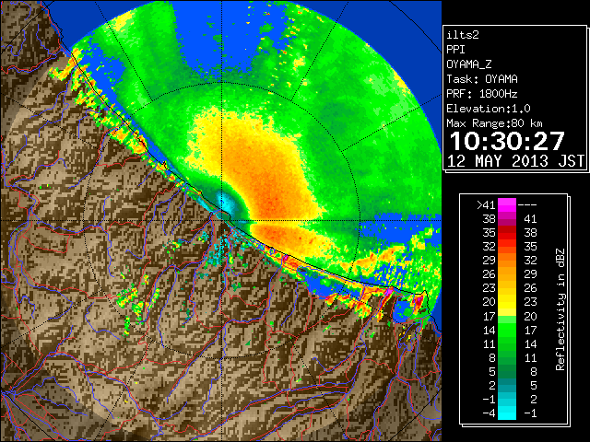Click the cyan bottom band of color scale
The image size is (590, 442).
[x=507, y=413]
